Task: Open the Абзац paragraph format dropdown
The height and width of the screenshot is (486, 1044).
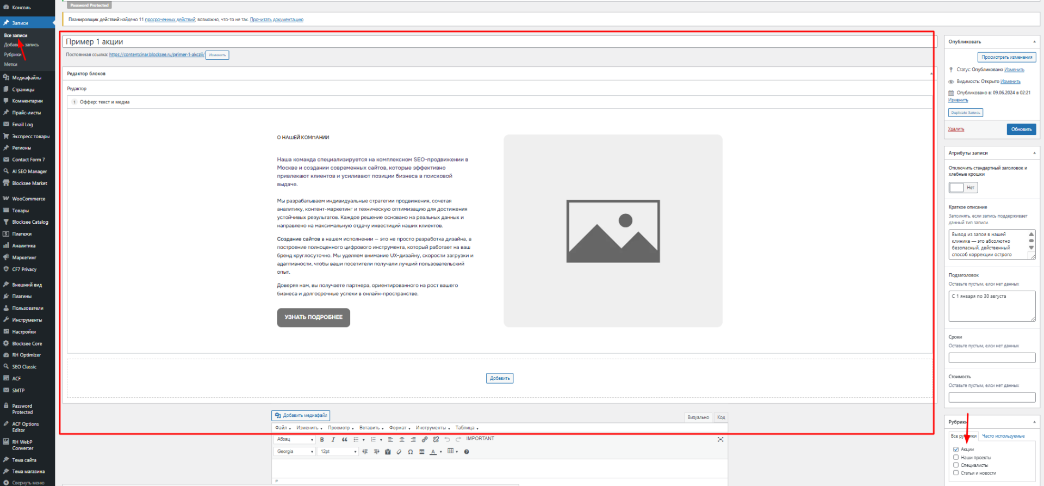Action: [295, 440]
